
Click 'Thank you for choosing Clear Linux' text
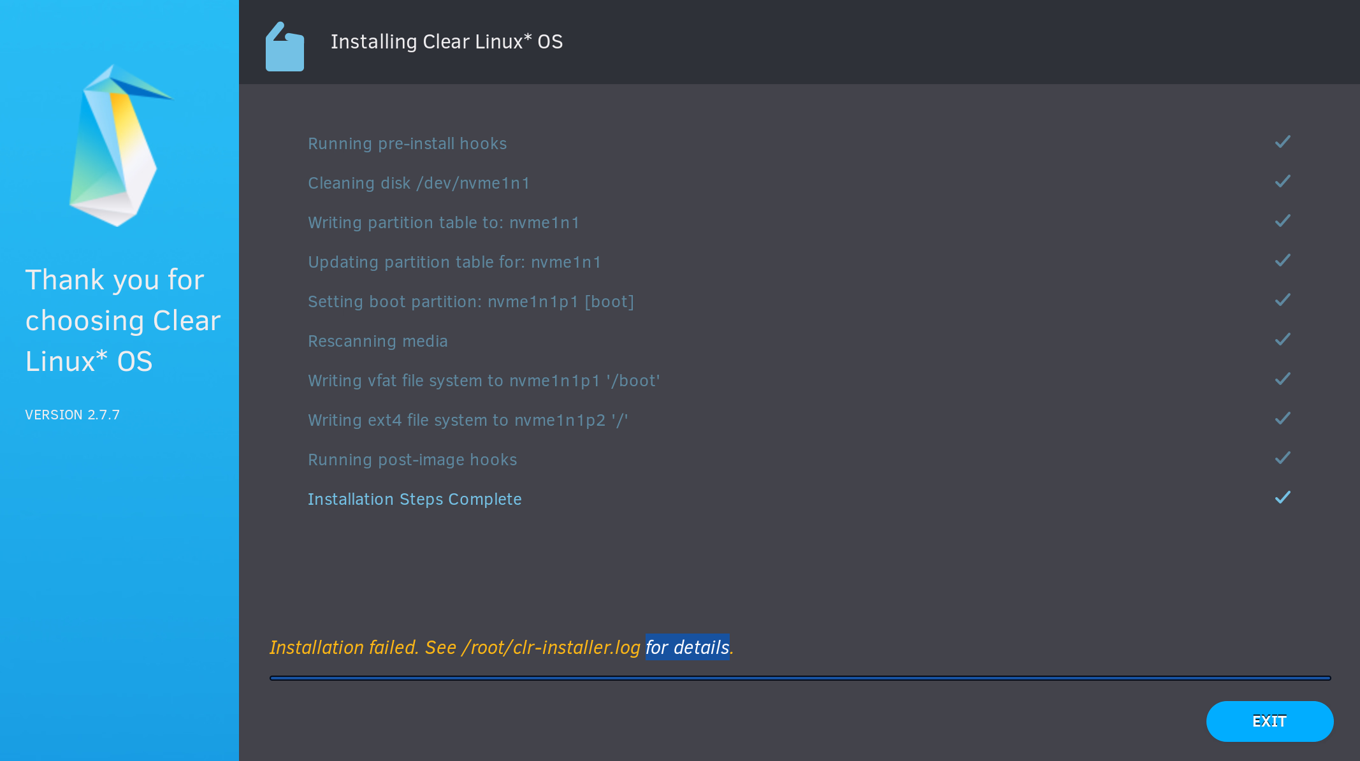coord(122,321)
